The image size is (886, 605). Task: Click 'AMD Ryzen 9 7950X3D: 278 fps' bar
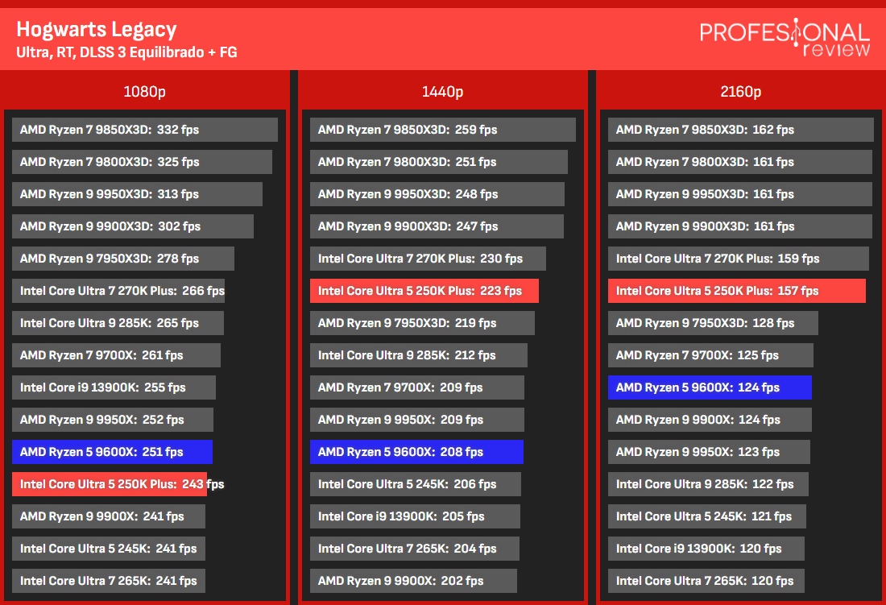(x=123, y=259)
